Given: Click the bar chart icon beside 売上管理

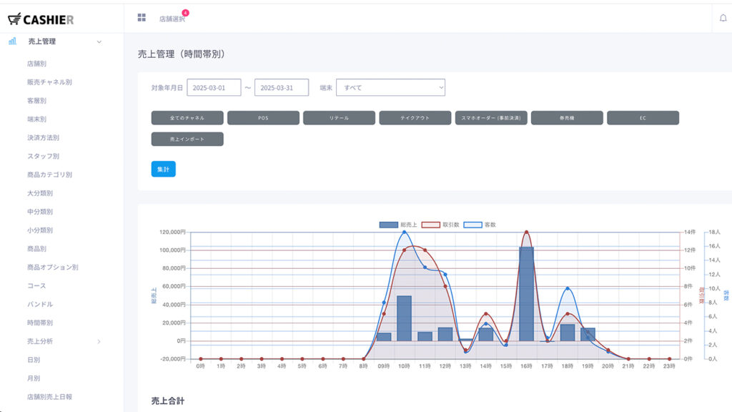Looking at the screenshot, I should (x=13, y=41).
